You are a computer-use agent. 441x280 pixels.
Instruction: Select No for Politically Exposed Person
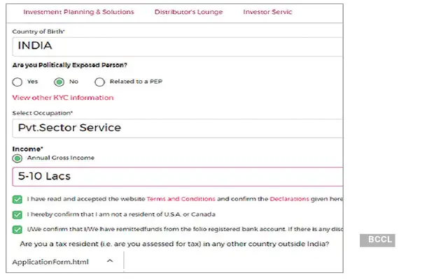click(59, 82)
